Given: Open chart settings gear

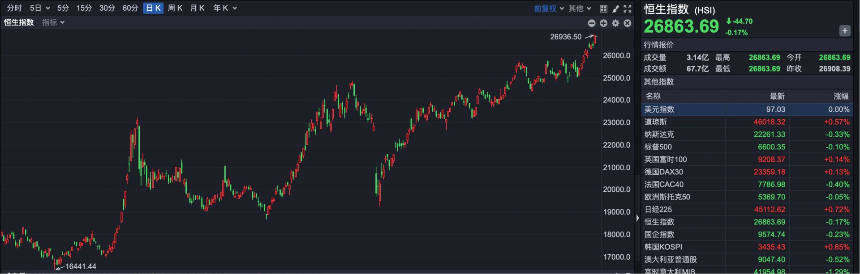Looking at the screenshot, I should 615,23.
